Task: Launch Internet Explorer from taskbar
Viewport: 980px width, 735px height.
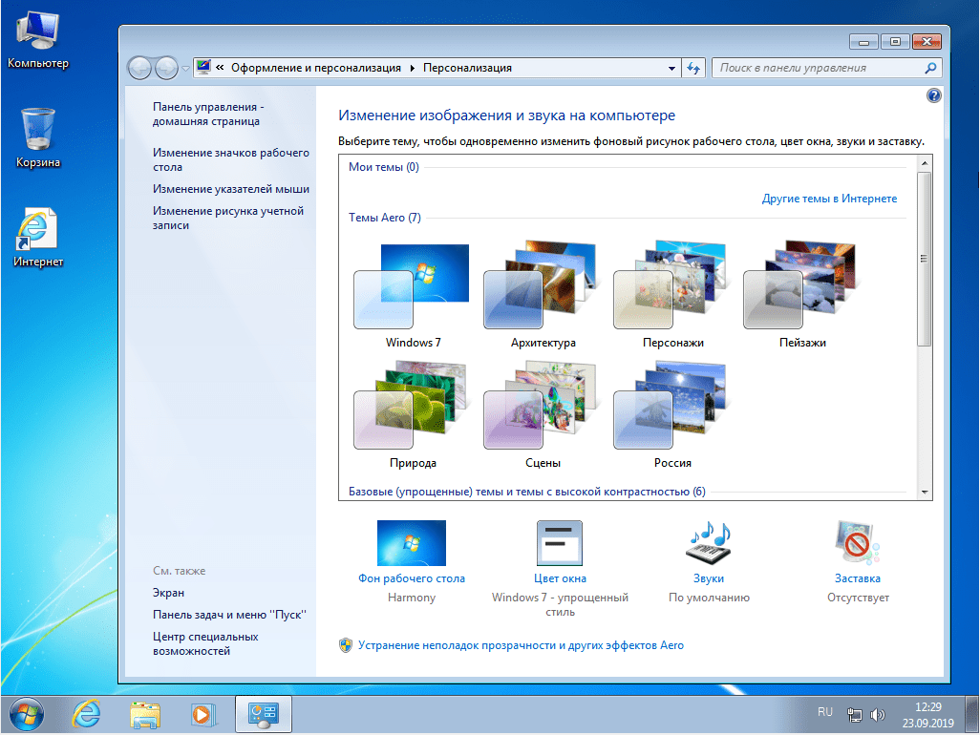Action: tap(86, 714)
